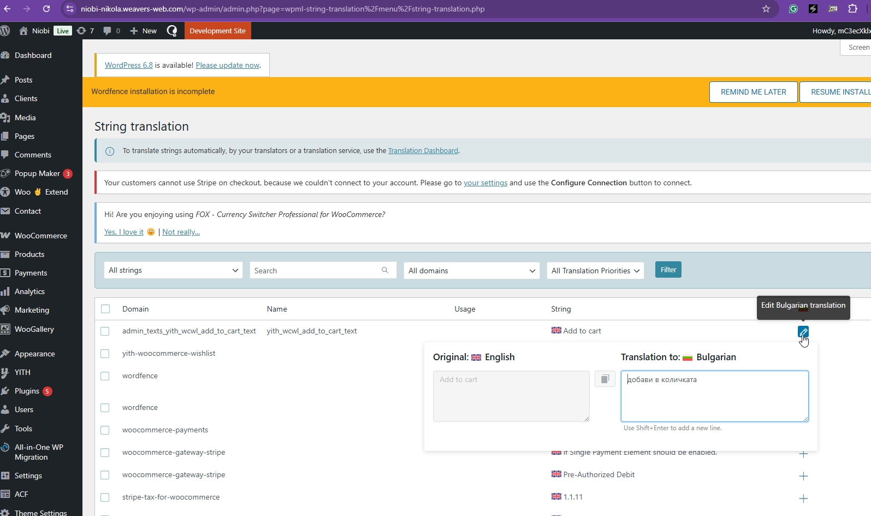Click Yes, I love it link
The width and height of the screenshot is (871, 516).
click(x=124, y=232)
